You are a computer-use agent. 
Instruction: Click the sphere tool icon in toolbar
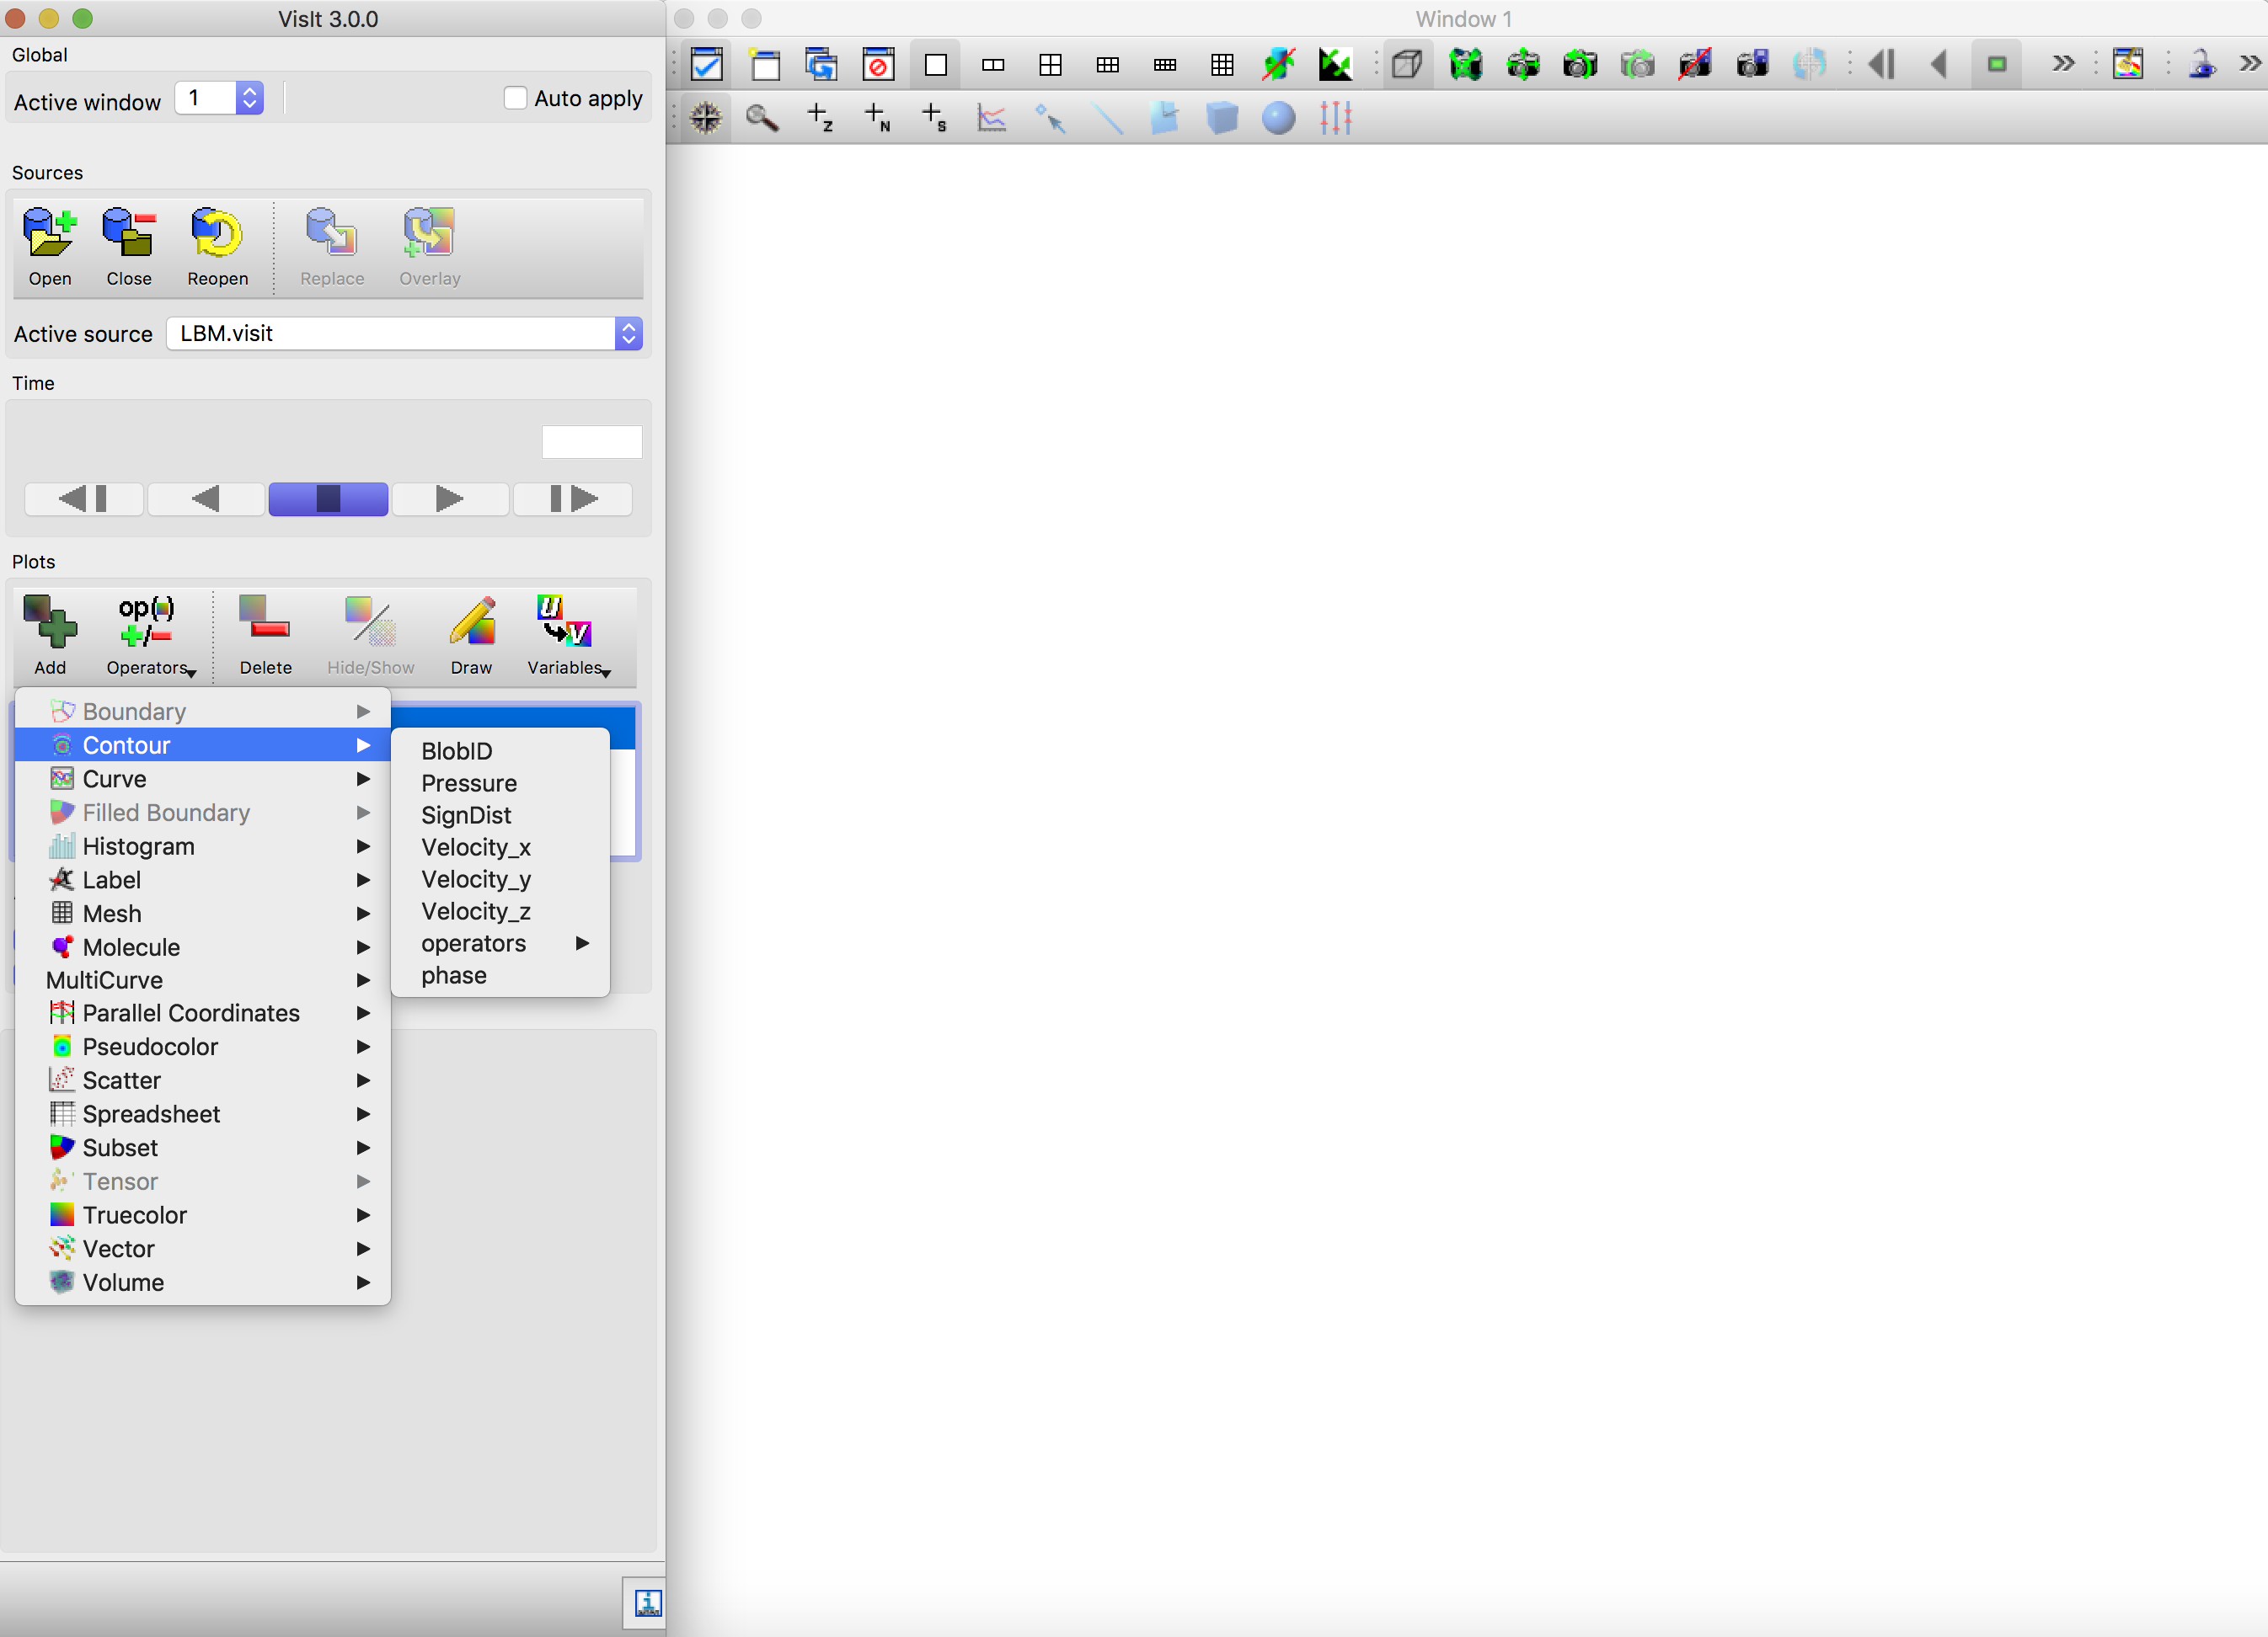click(x=1278, y=119)
